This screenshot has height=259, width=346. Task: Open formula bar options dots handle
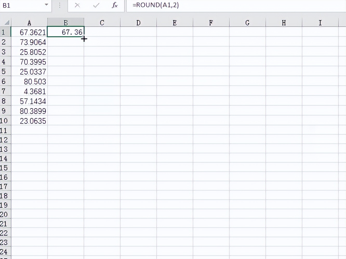click(x=59, y=5)
